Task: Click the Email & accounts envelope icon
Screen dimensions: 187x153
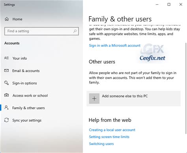Action: tap(6, 71)
